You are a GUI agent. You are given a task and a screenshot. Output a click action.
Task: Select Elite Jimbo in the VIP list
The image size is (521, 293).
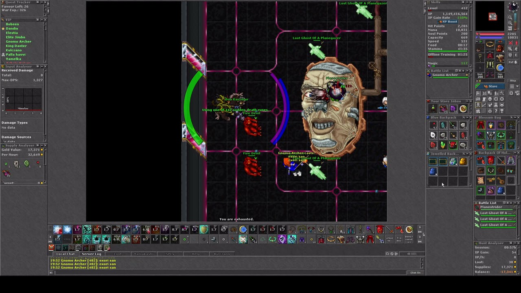point(15,37)
